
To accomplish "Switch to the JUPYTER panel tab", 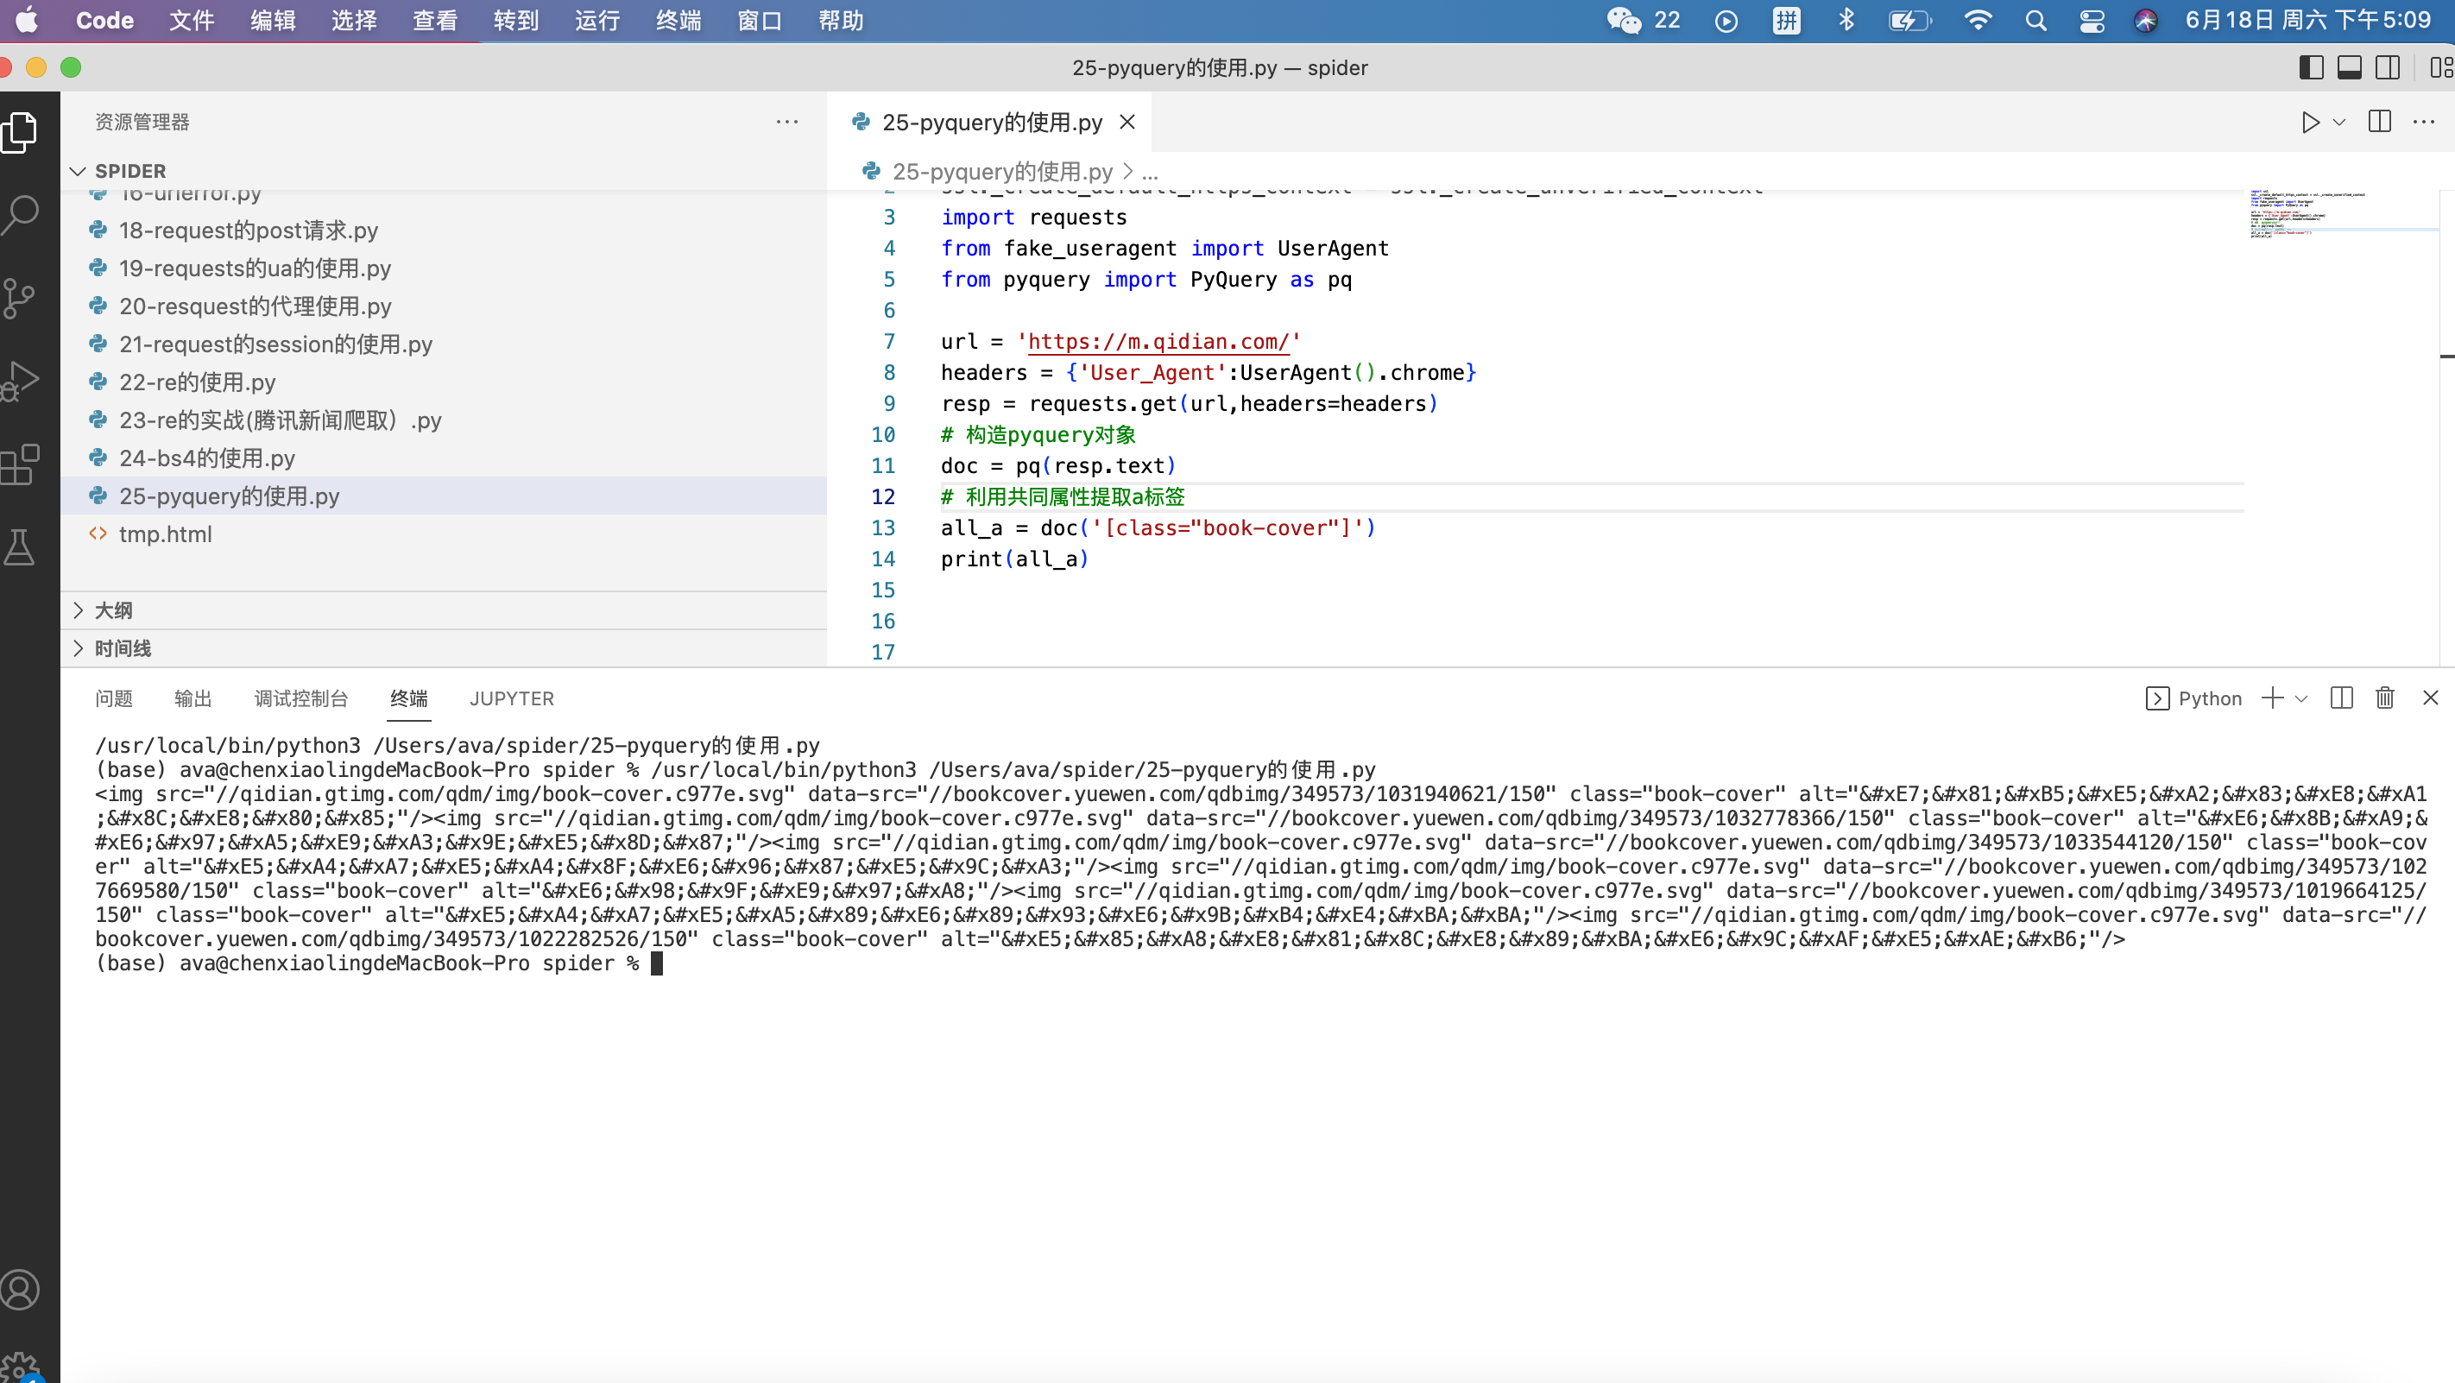I will (x=512, y=698).
